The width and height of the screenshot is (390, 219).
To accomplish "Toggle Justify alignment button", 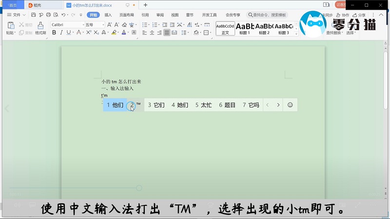I will click(x=167, y=33).
